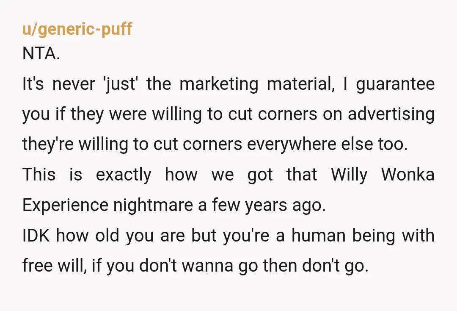Click the word 'human' in the last paragraph
This screenshot has width=457, height=311.
[x=319, y=236]
